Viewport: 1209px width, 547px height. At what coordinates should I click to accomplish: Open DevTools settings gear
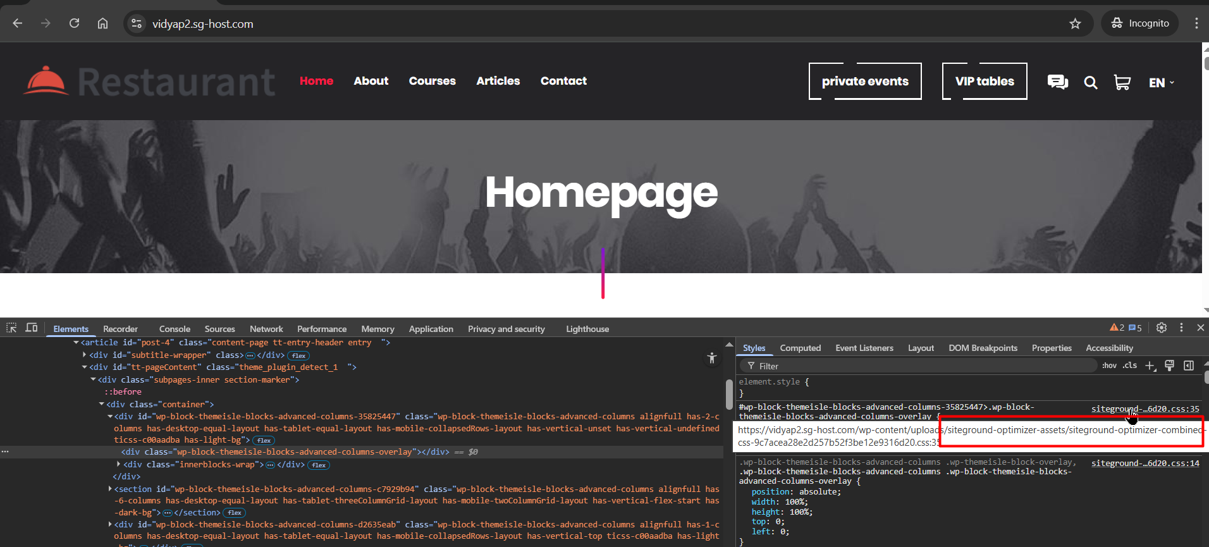[x=1161, y=328]
